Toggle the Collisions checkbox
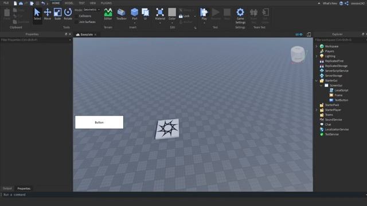The image size is (367, 206). (76, 16)
